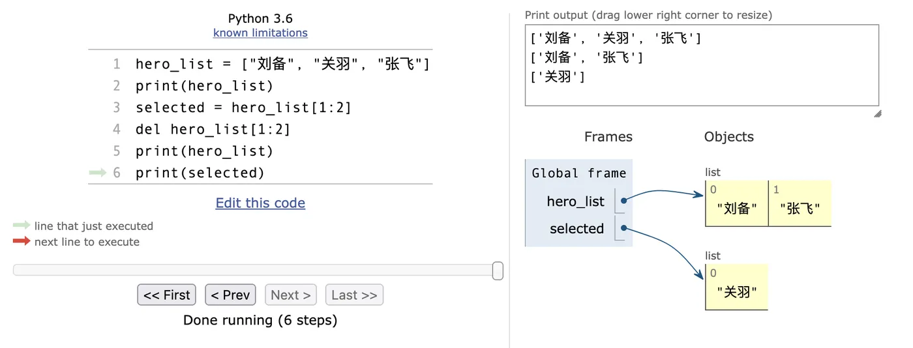Viewport: 913px width, 348px height.
Task: Click code line 4 with del statement
Action: coord(213,129)
